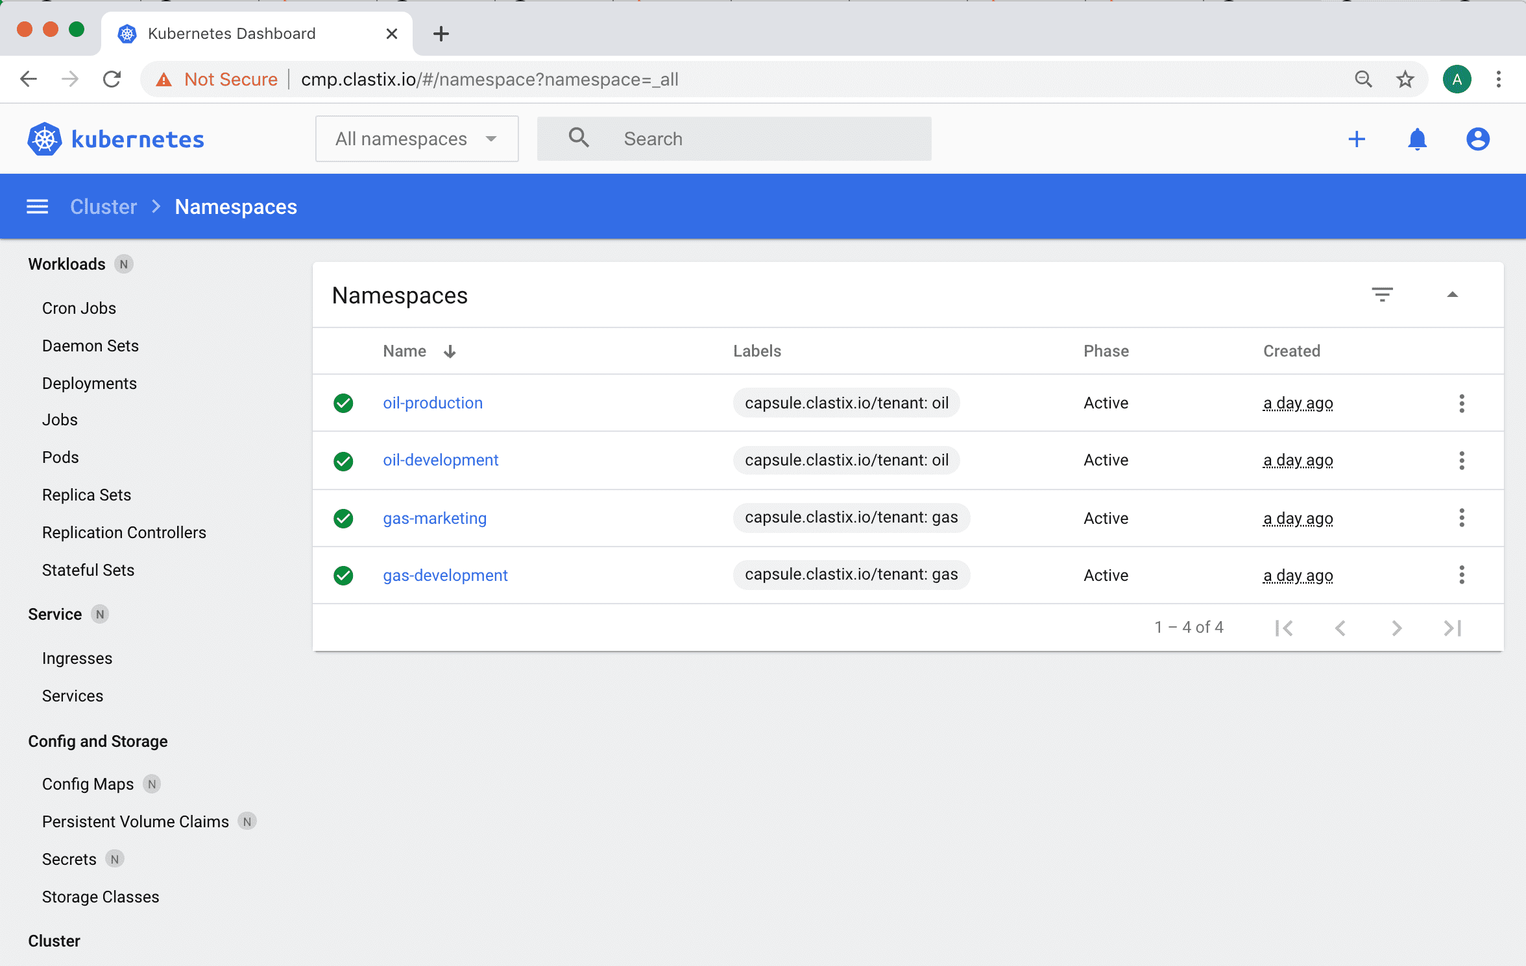Viewport: 1526px width, 966px height.
Task: Click the three-dot menu for oil-production
Action: pos(1462,403)
